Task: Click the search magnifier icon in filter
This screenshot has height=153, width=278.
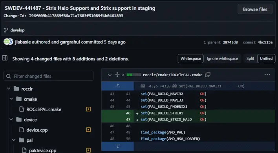Action: (x=8, y=76)
